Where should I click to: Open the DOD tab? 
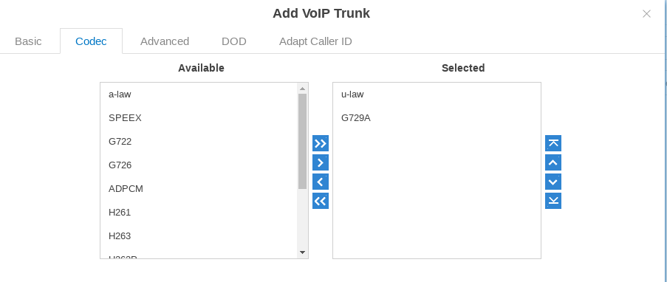coord(234,41)
